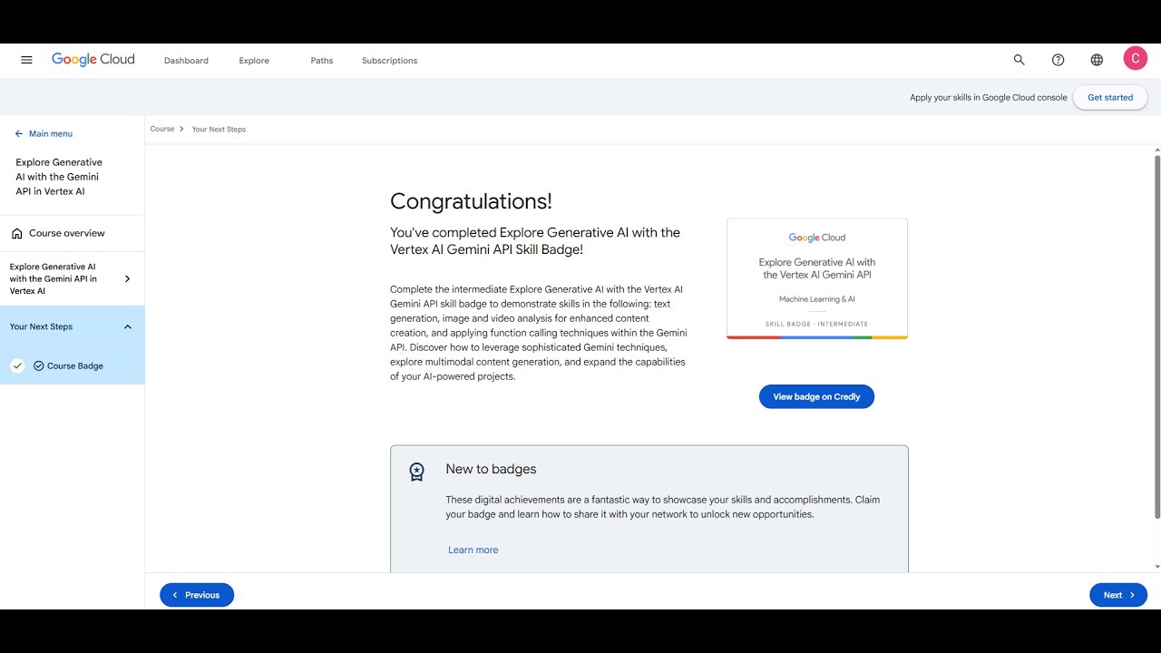This screenshot has width=1161, height=653.
Task: Click the Congratulations! heading
Action: point(471,201)
